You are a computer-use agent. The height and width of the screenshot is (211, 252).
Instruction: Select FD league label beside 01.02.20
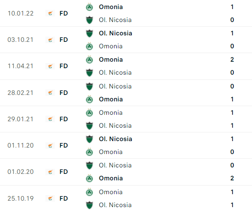tap(64, 172)
